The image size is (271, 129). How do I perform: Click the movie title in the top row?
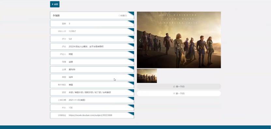pos(56,16)
